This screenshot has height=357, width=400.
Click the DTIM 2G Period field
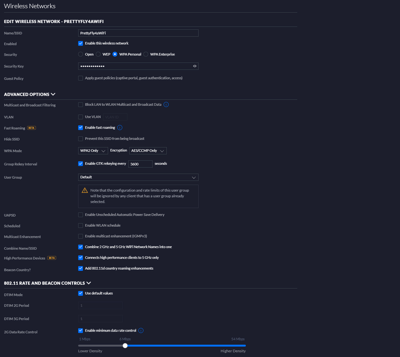tap(100, 305)
